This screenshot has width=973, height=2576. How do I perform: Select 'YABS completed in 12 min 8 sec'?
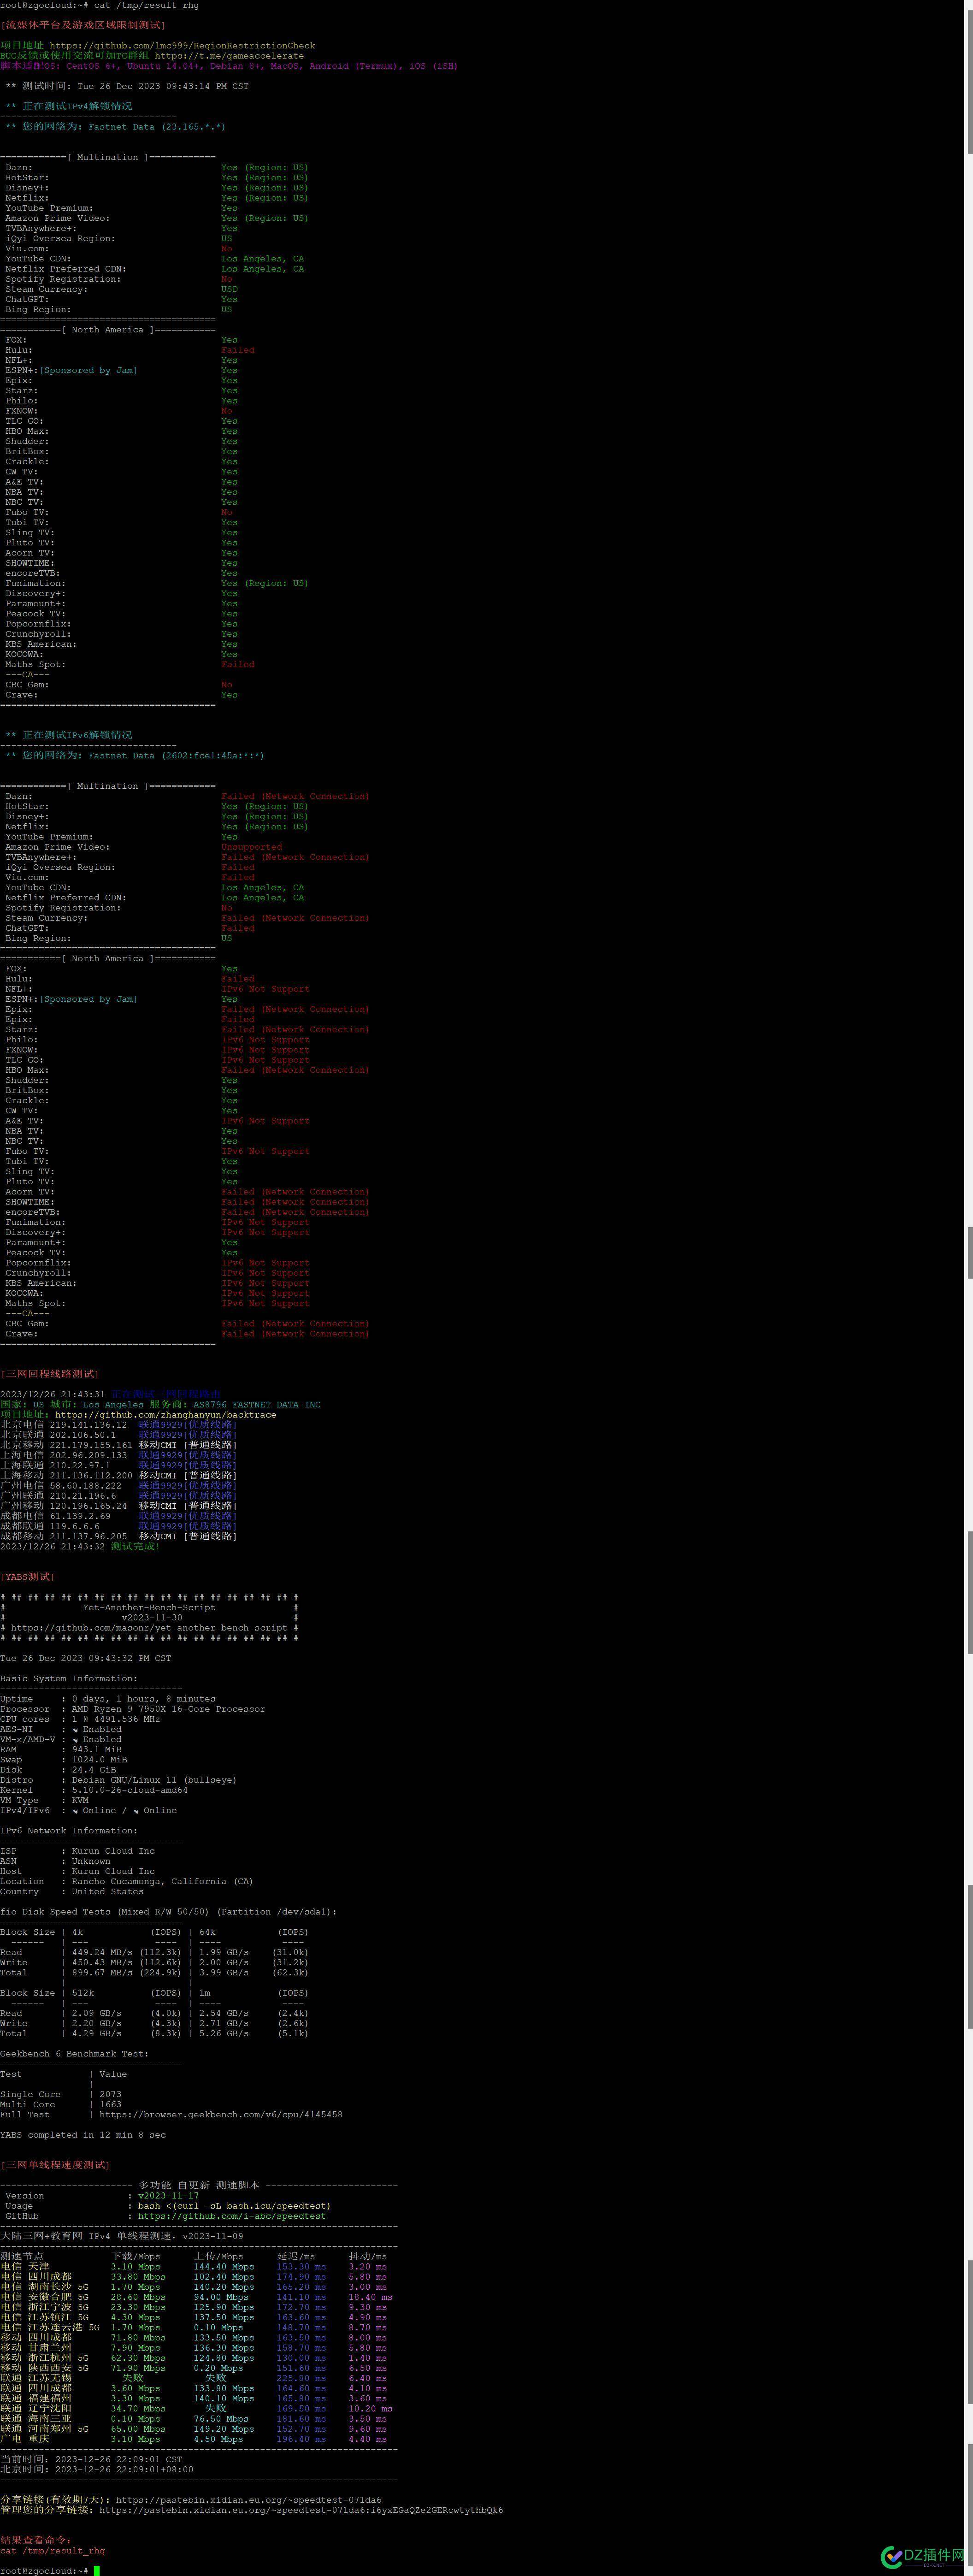pos(83,2135)
